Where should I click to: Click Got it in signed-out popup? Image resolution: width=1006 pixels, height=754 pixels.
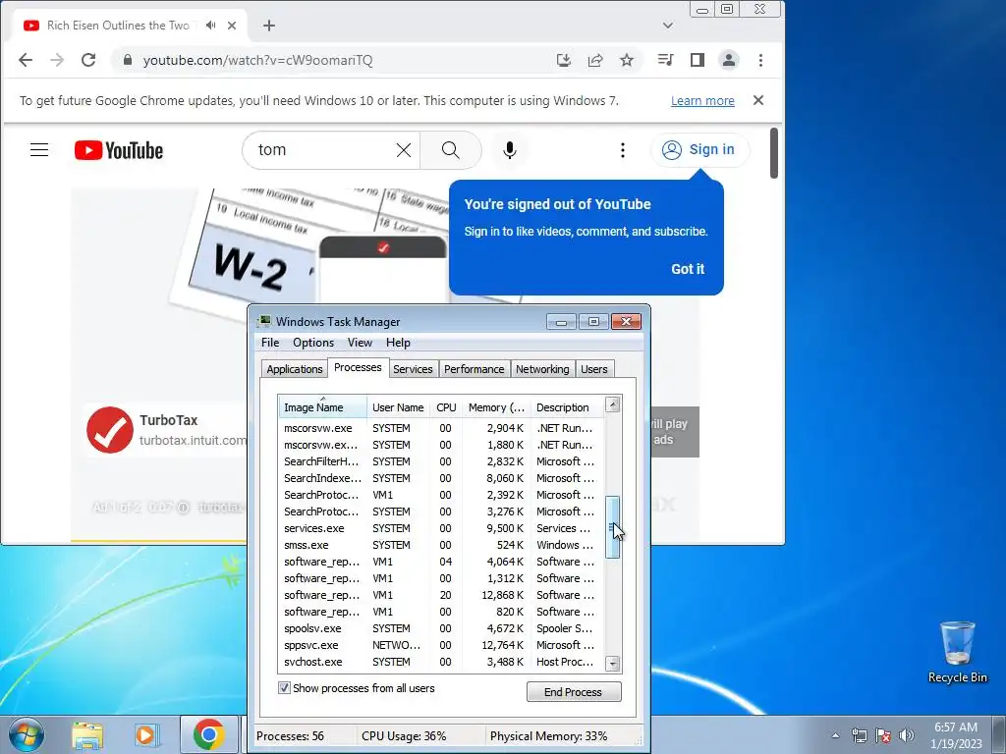tap(688, 269)
